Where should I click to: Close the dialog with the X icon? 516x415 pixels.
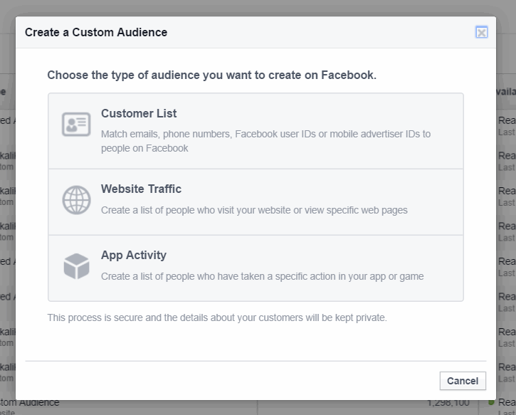482,32
